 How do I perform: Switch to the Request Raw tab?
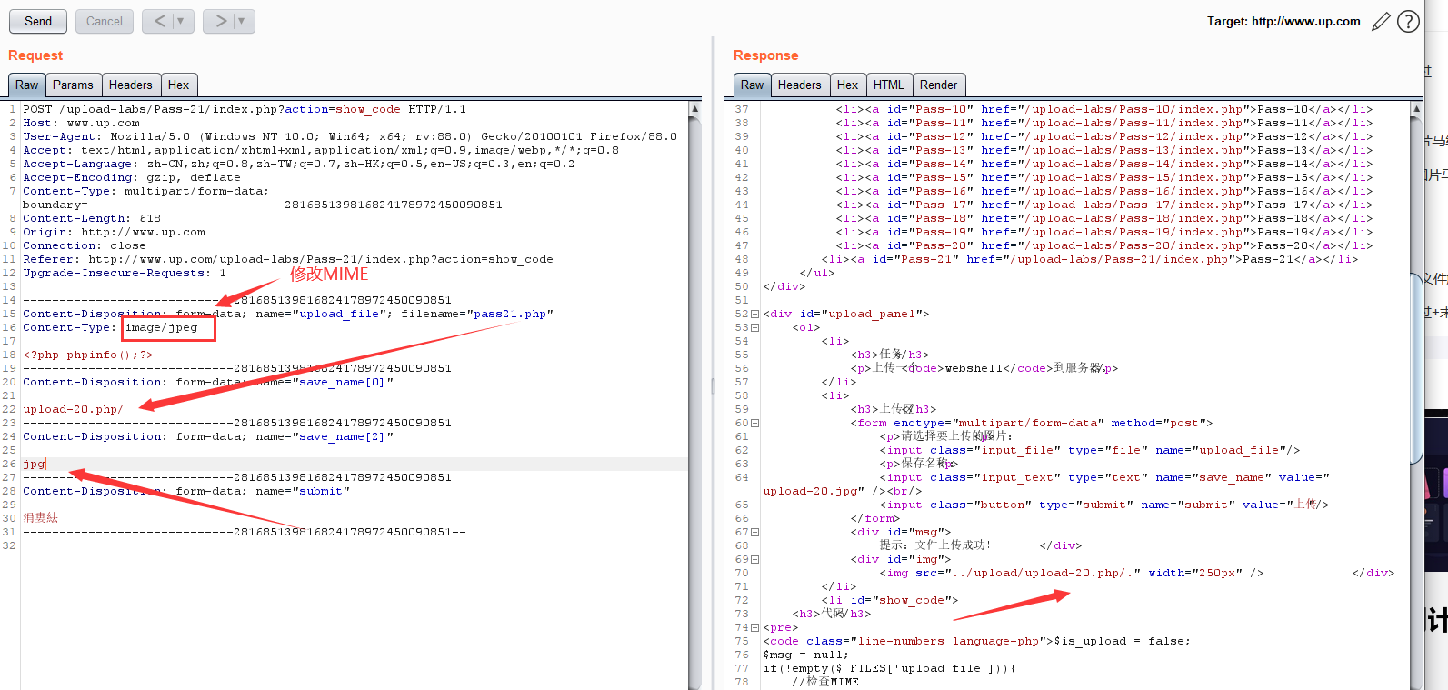pyautogui.click(x=27, y=85)
